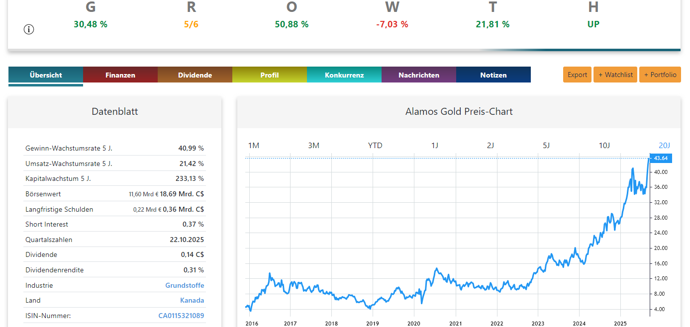Image resolution: width=690 pixels, height=327 pixels.
Task: Click Quartalszahlen date 22.10.2025
Action: pos(187,240)
